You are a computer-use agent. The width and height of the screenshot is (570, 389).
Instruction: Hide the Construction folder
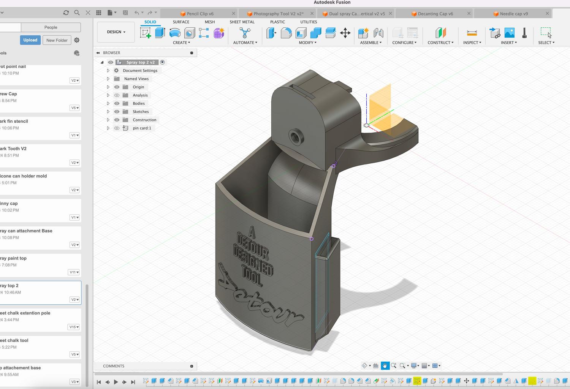pos(117,120)
